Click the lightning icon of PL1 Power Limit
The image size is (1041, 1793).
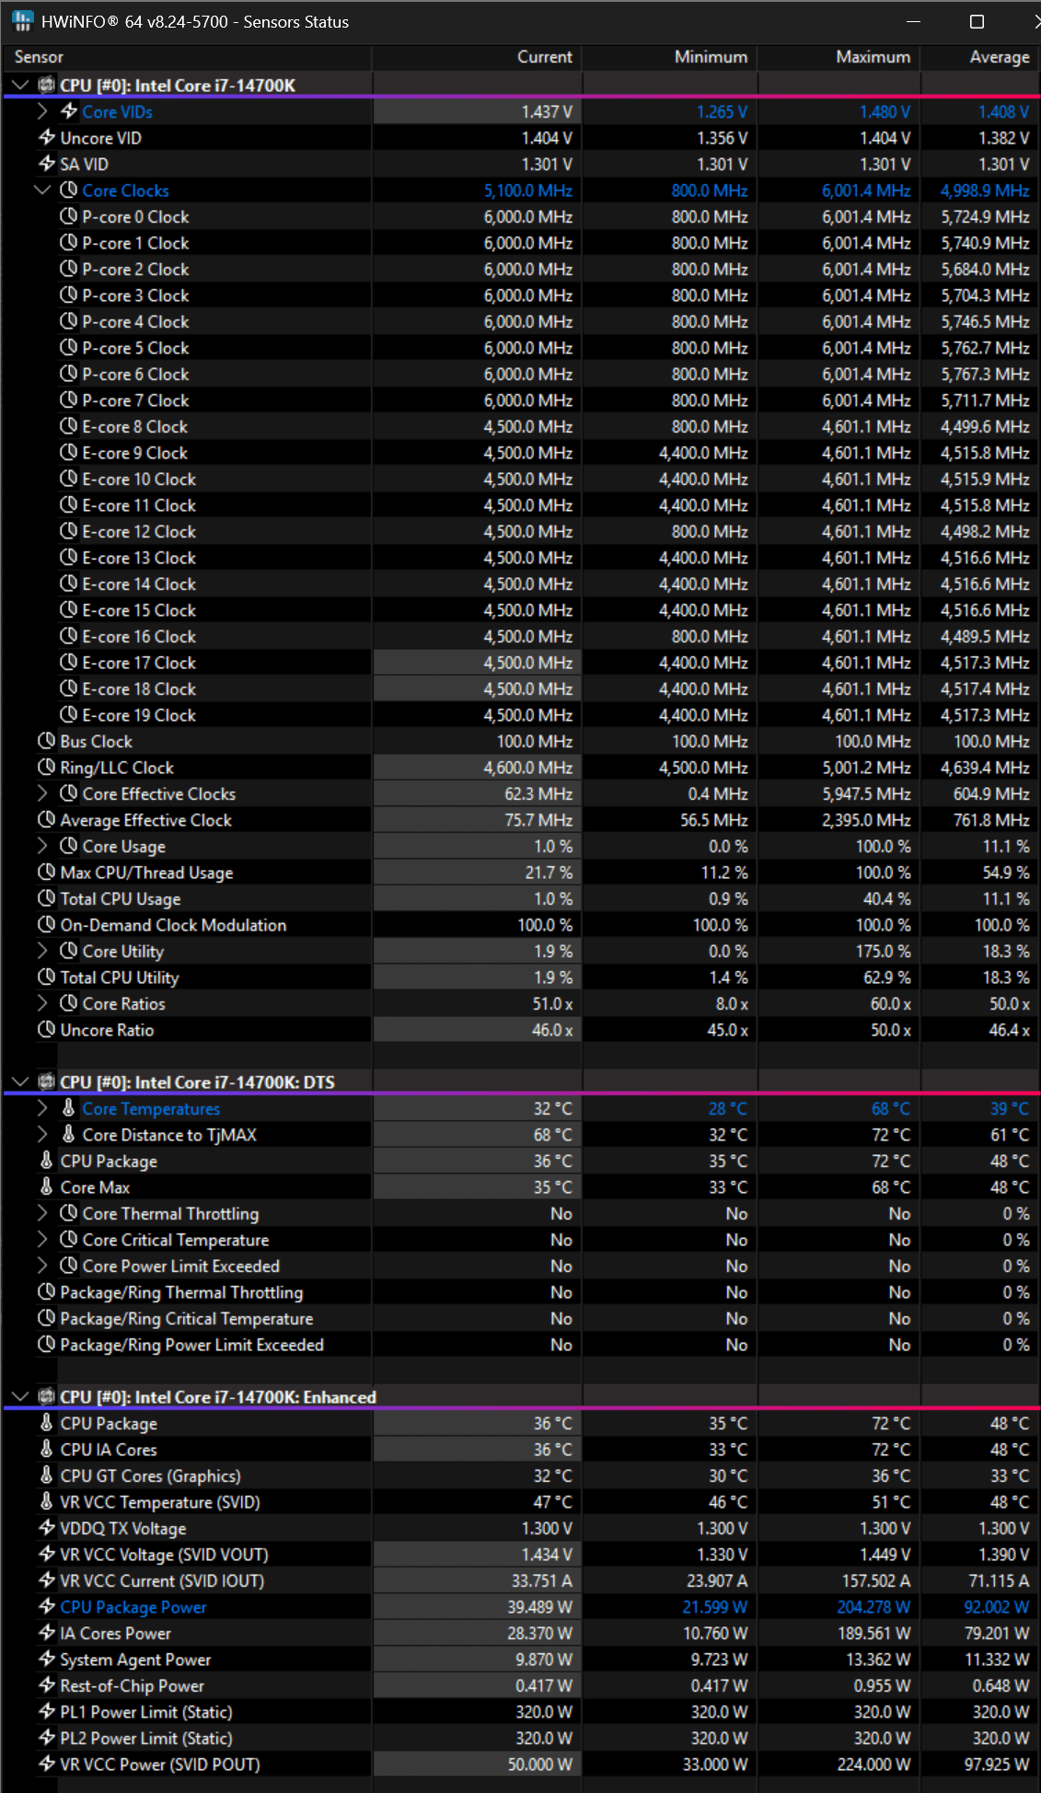(x=47, y=1711)
